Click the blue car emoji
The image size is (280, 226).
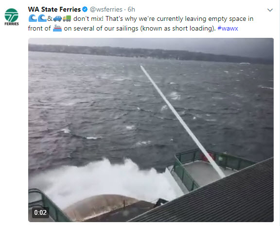point(57,18)
